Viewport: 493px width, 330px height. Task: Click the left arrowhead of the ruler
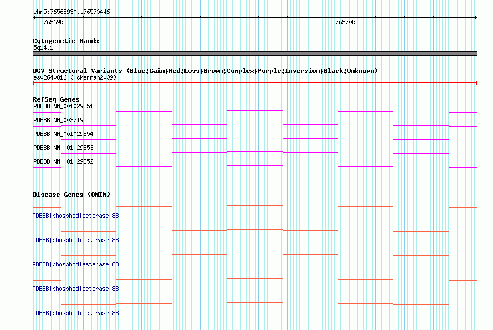[x=34, y=18]
